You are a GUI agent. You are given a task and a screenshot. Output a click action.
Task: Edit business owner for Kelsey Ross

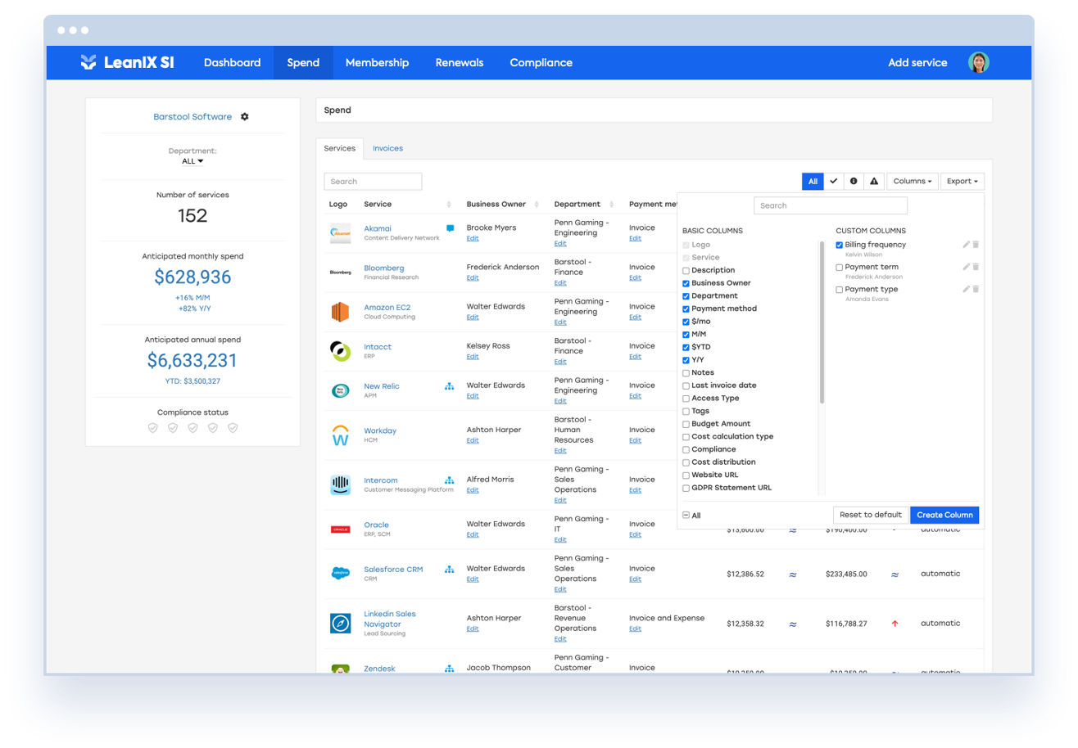click(473, 357)
